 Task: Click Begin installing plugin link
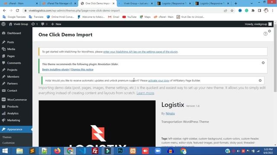[x=55, y=69]
